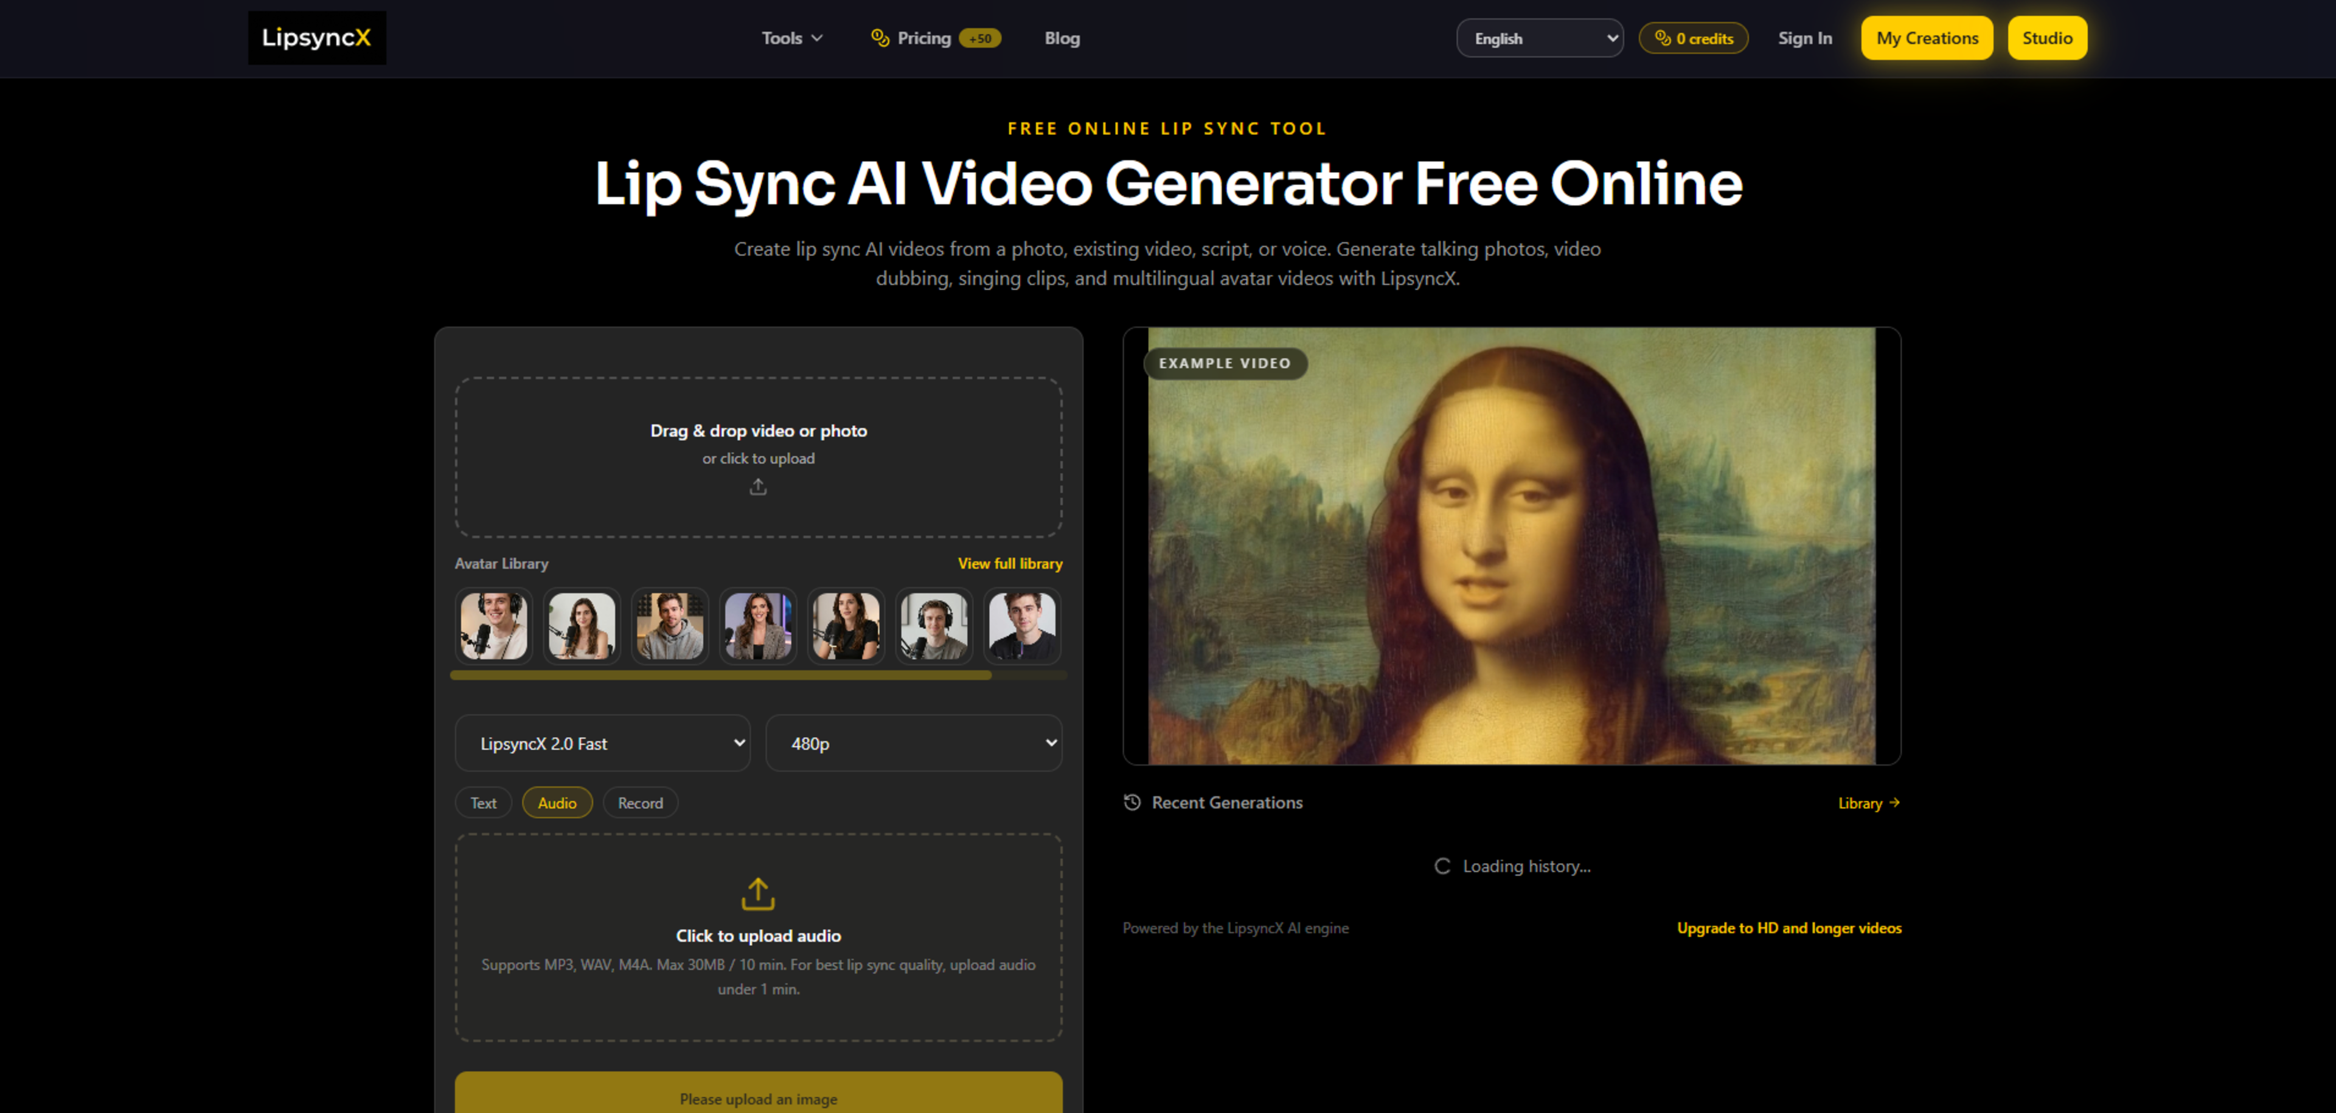Click Upgrade to HD and longer videos

(1788, 927)
